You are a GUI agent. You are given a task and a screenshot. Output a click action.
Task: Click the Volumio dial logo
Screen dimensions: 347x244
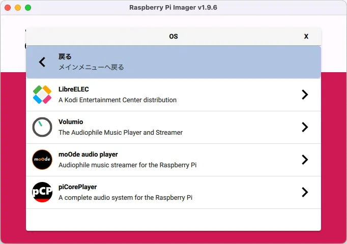(42, 127)
